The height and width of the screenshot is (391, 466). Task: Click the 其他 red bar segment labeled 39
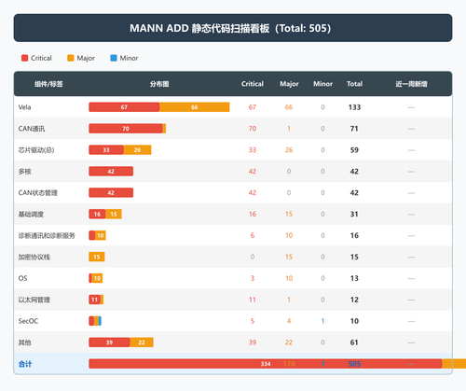pyautogui.click(x=109, y=342)
